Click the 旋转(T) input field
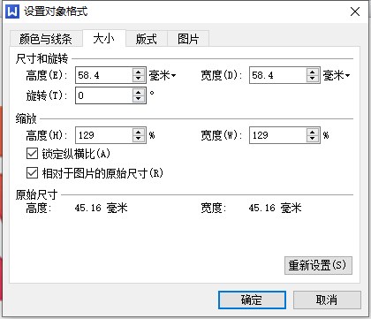 (104, 95)
